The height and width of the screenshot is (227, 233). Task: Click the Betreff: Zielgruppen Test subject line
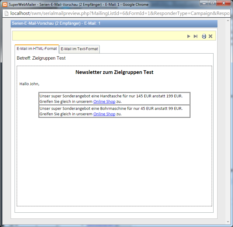41,58
